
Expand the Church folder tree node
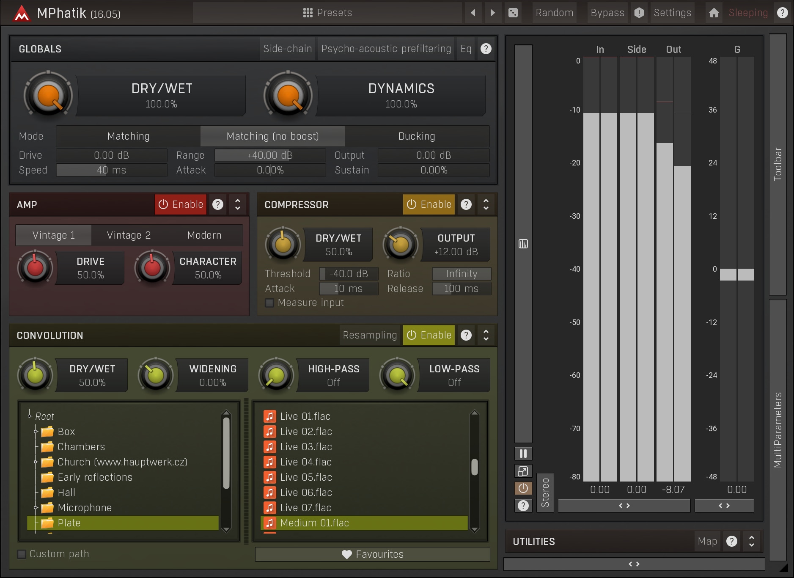[x=36, y=462]
